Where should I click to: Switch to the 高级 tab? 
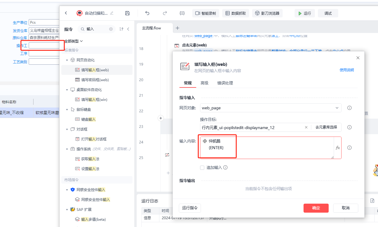tap(205, 83)
